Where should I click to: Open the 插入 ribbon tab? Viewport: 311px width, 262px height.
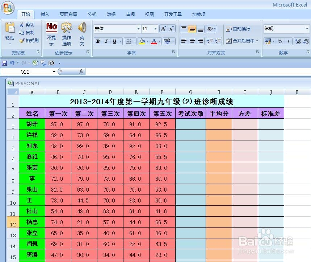pos(45,15)
